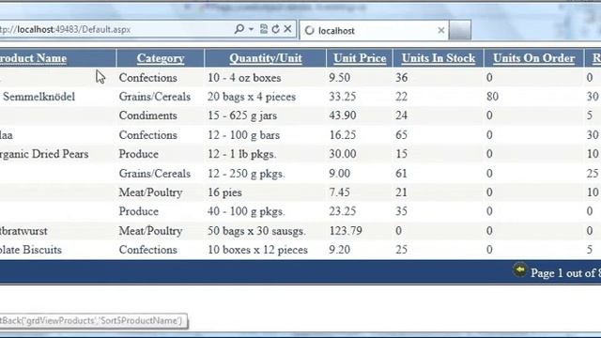601x338 pixels.
Task: Select '16 pies' cell
Action: click(224, 192)
